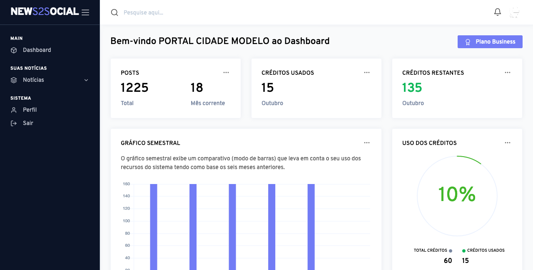Click the Plano Business button

point(490,42)
